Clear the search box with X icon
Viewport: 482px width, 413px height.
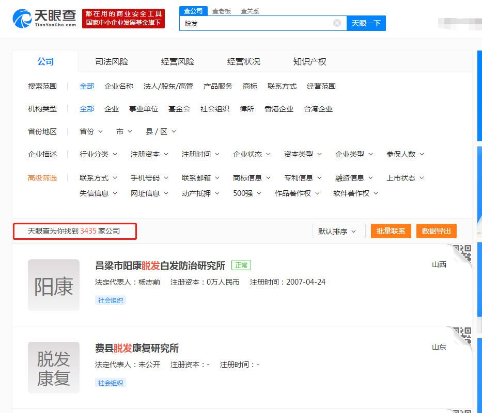coord(337,23)
